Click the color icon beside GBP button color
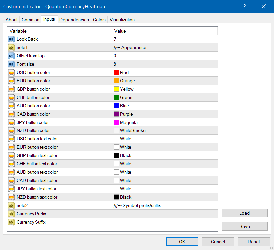 pyautogui.click(x=11, y=89)
